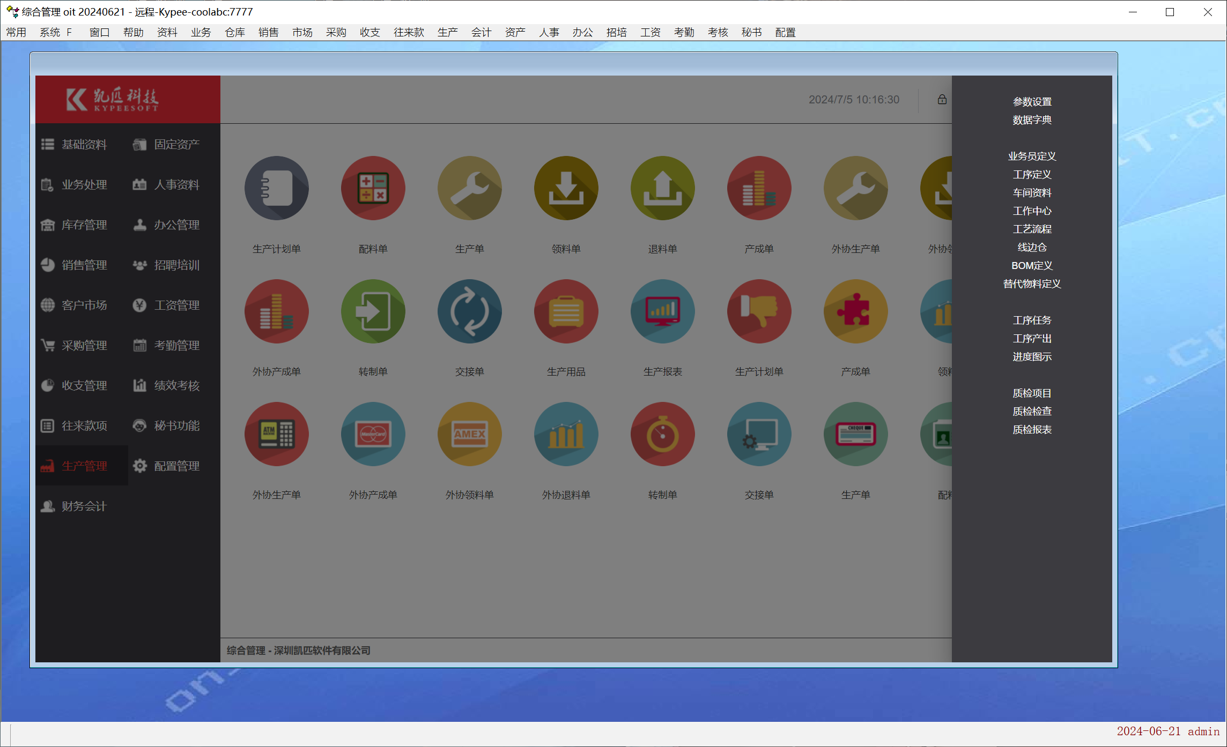The width and height of the screenshot is (1227, 747).
Task: Open the 生产 menu in the menu bar
Action: (x=447, y=33)
